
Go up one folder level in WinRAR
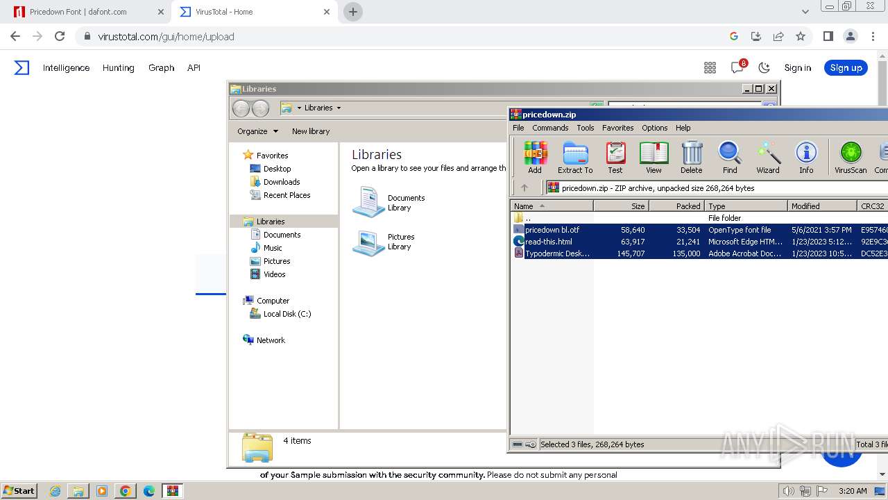524,187
